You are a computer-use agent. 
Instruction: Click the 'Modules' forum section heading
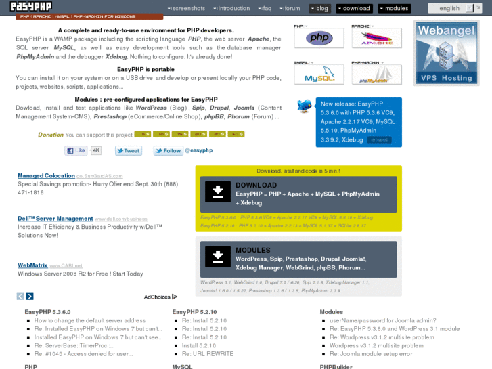click(x=332, y=312)
